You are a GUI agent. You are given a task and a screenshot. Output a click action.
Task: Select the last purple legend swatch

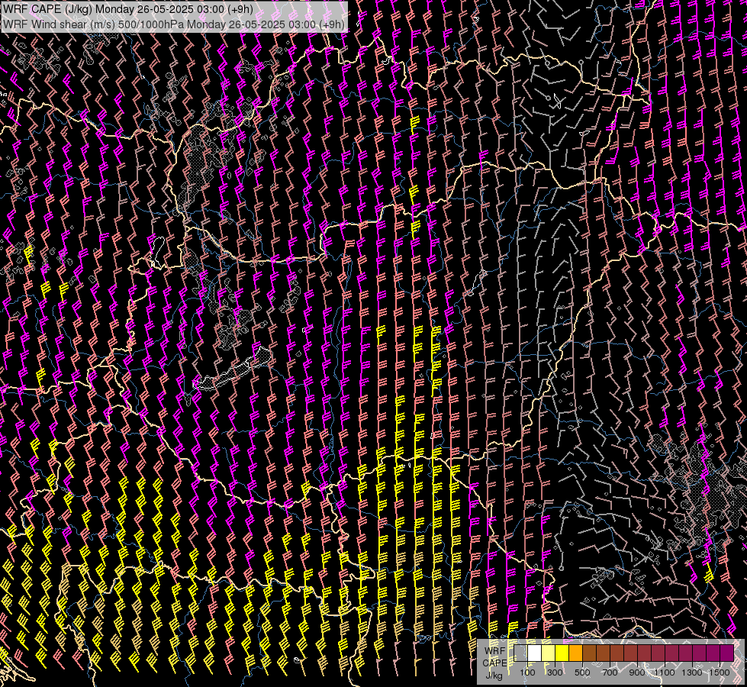(727, 653)
